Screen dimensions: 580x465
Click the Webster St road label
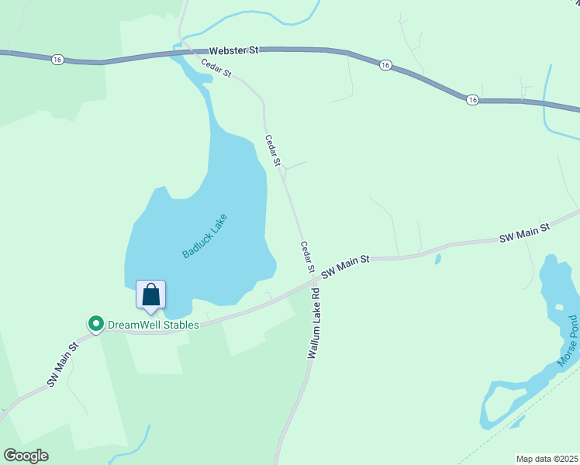[233, 50]
